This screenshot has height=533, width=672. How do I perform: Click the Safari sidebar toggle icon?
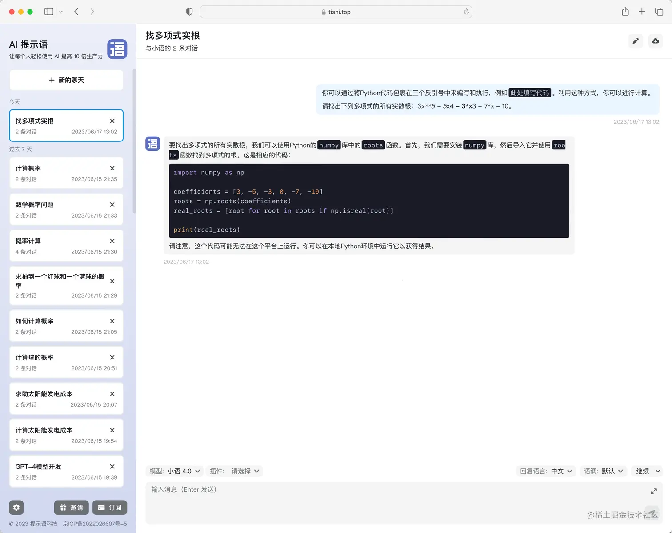click(x=49, y=12)
